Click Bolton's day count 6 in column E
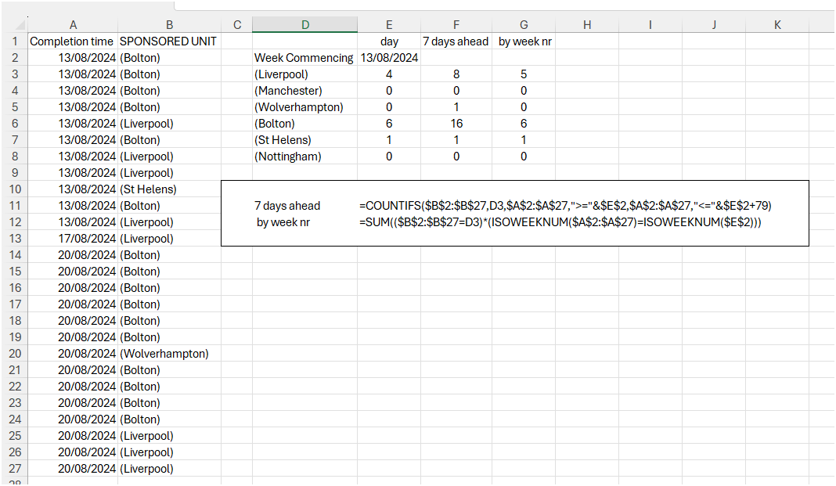Screen dimensions: 836x486 coord(389,123)
